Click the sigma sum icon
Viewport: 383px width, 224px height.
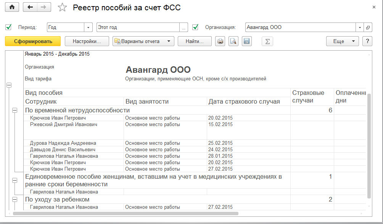click(267, 42)
